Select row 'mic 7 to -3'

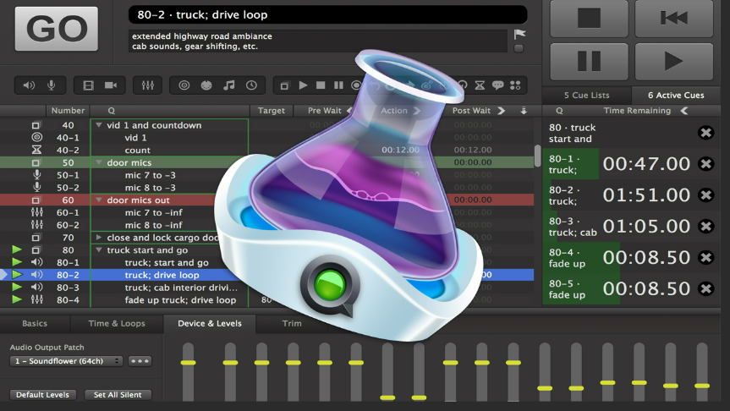click(x=150, y=175)
